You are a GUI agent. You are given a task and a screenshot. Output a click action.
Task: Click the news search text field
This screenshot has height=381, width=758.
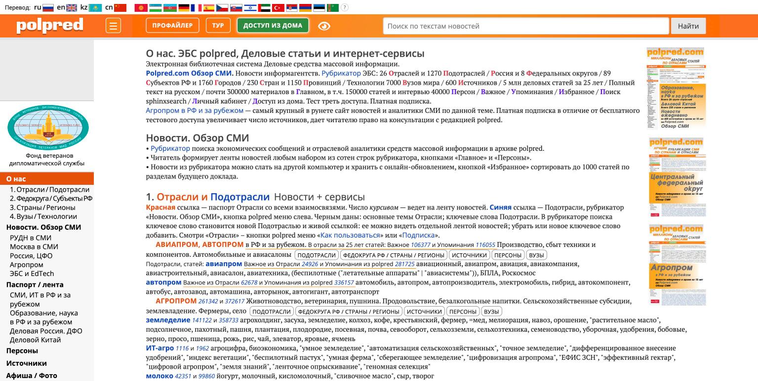526,26
